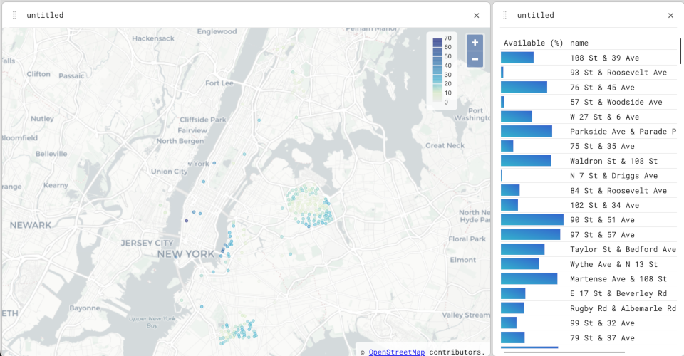
Task: Select the W 27 St & 6 Ave row
Action: pyautogui.click(x=604, y=117)
